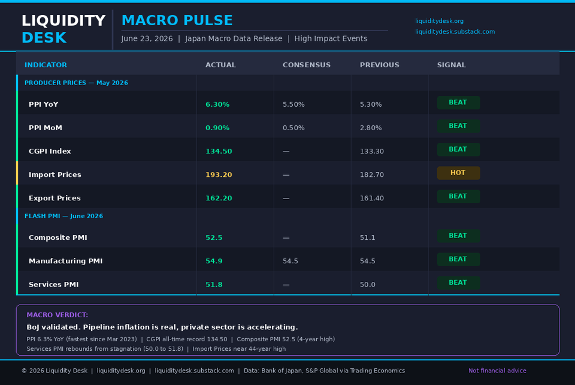Click the 161.40 previous value

tap(372, 198)
